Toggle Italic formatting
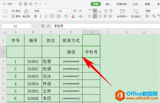 (x=41, y=16)
